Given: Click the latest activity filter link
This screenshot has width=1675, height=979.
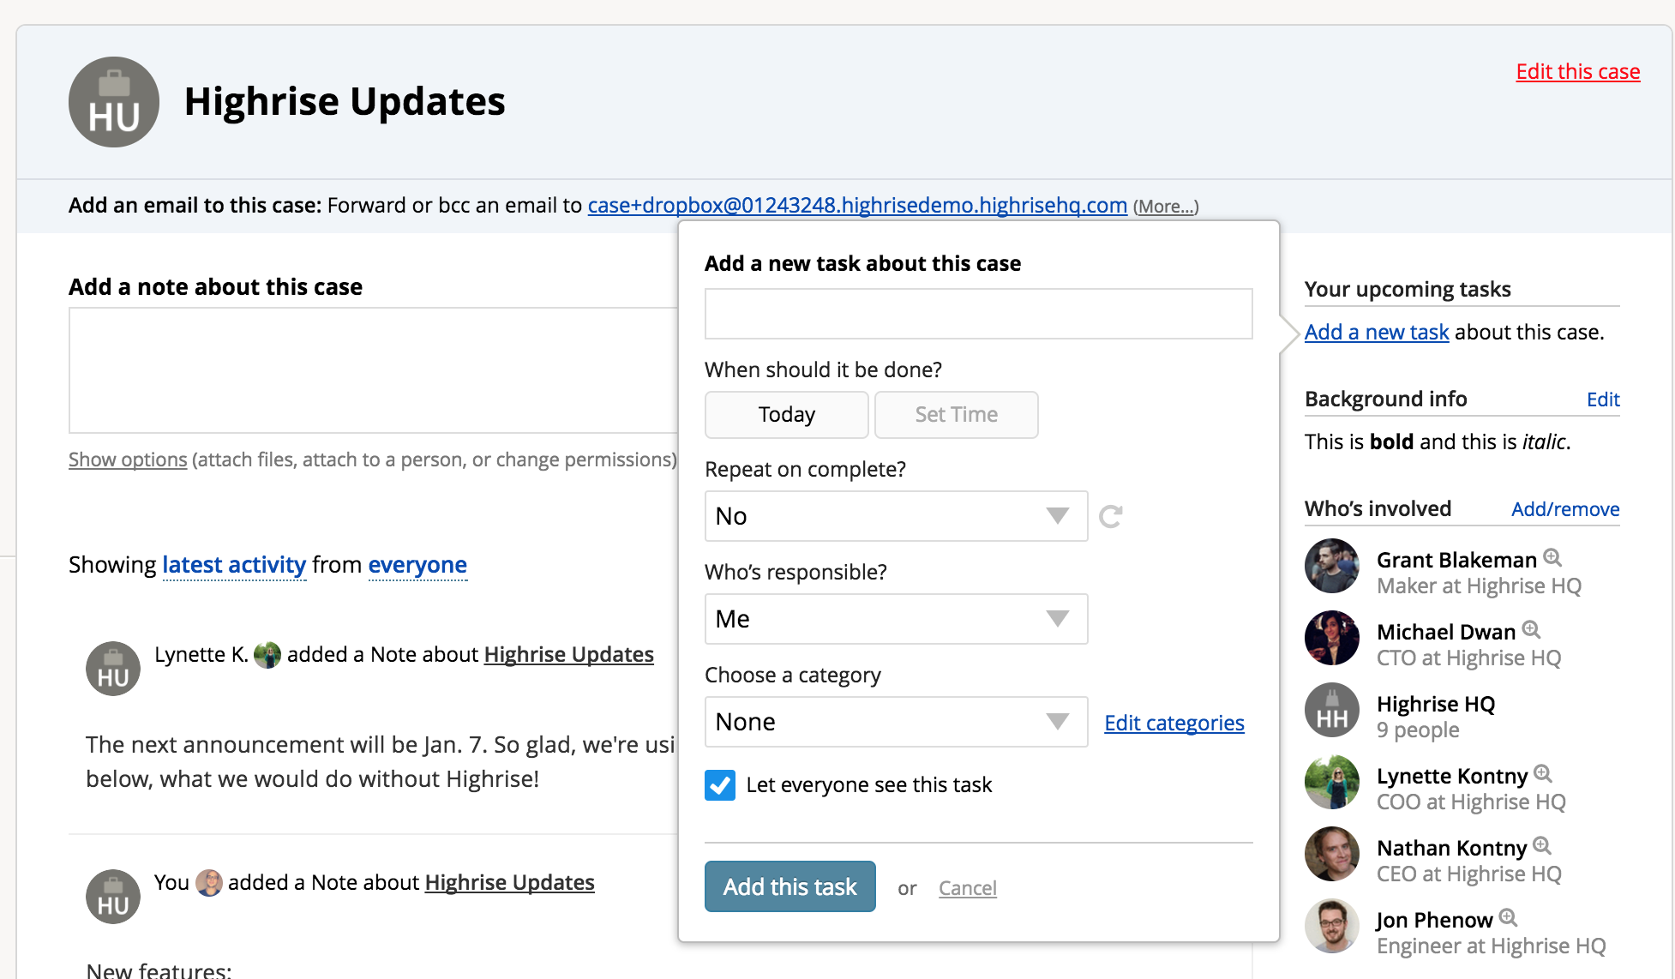Looking at the screenshot, I should [234, 565].
